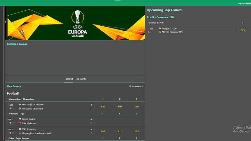Viewport: 251px width, 141px height.
Task: Click the Bhayangkara Surabaya United crest
Action: pyautogui.click(x=20, y=133)
